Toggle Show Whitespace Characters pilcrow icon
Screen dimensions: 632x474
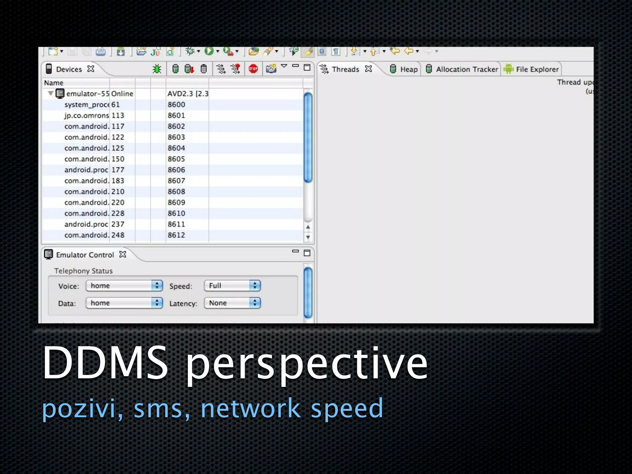[x=336, y=52]
